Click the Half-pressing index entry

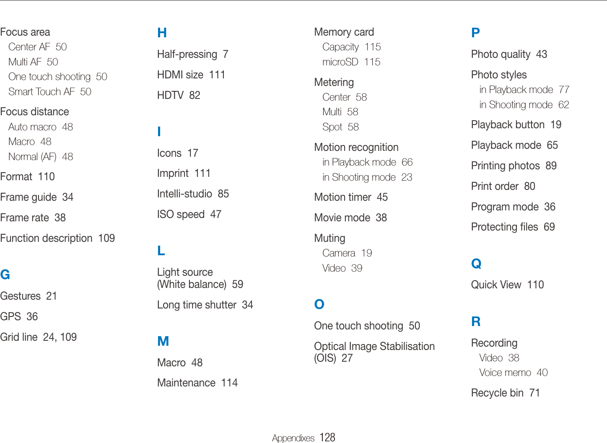(192, 54)
